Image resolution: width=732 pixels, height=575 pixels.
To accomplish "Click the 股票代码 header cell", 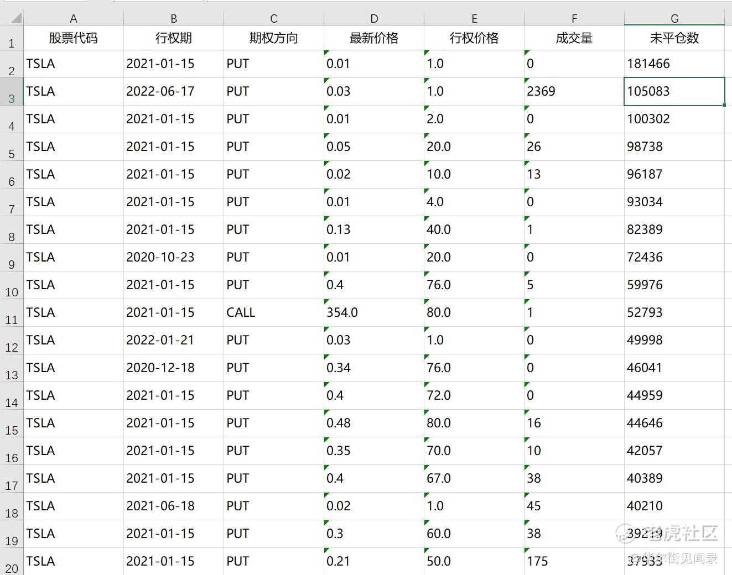I will 73,38.
